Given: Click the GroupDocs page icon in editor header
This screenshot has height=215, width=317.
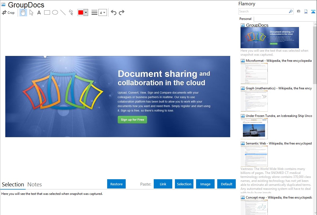Looking at the screenshot, I should [3, 5].
